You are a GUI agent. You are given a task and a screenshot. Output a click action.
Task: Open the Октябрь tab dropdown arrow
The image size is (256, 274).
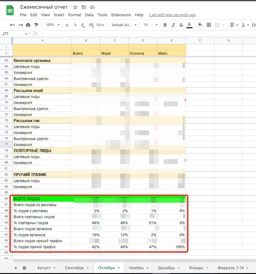119,268
